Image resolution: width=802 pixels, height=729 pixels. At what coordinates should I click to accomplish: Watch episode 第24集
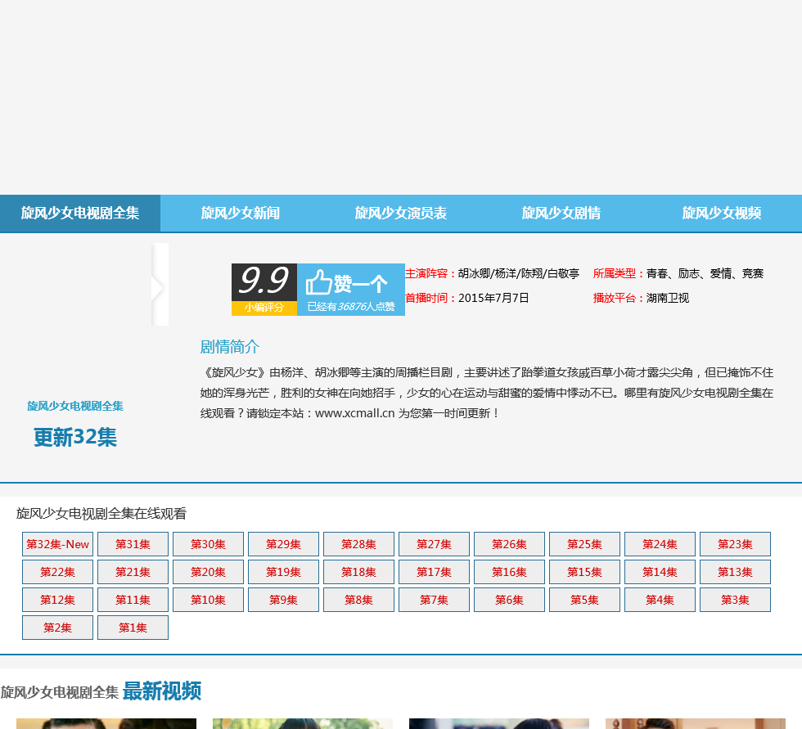coord(660,544)
